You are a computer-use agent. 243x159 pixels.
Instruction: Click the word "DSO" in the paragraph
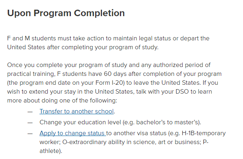[182, 92]
